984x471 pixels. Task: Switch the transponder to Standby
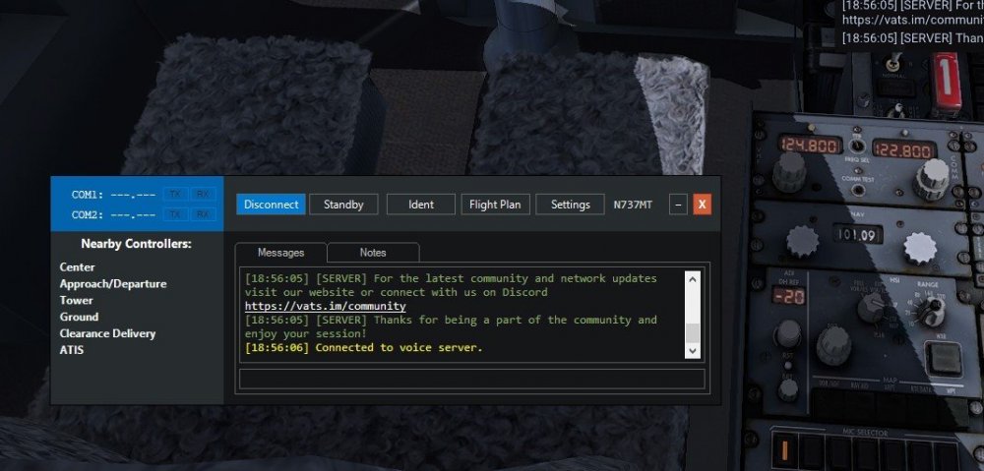click(343, 205)
